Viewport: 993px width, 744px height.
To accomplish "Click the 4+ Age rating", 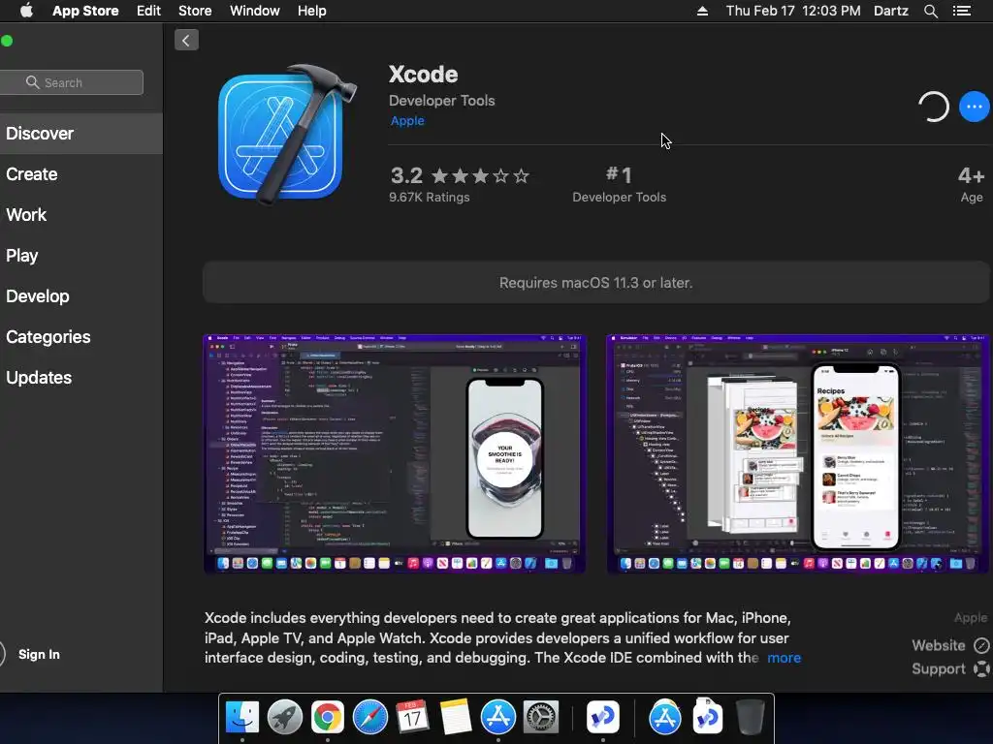I will (x=971, y=184).
